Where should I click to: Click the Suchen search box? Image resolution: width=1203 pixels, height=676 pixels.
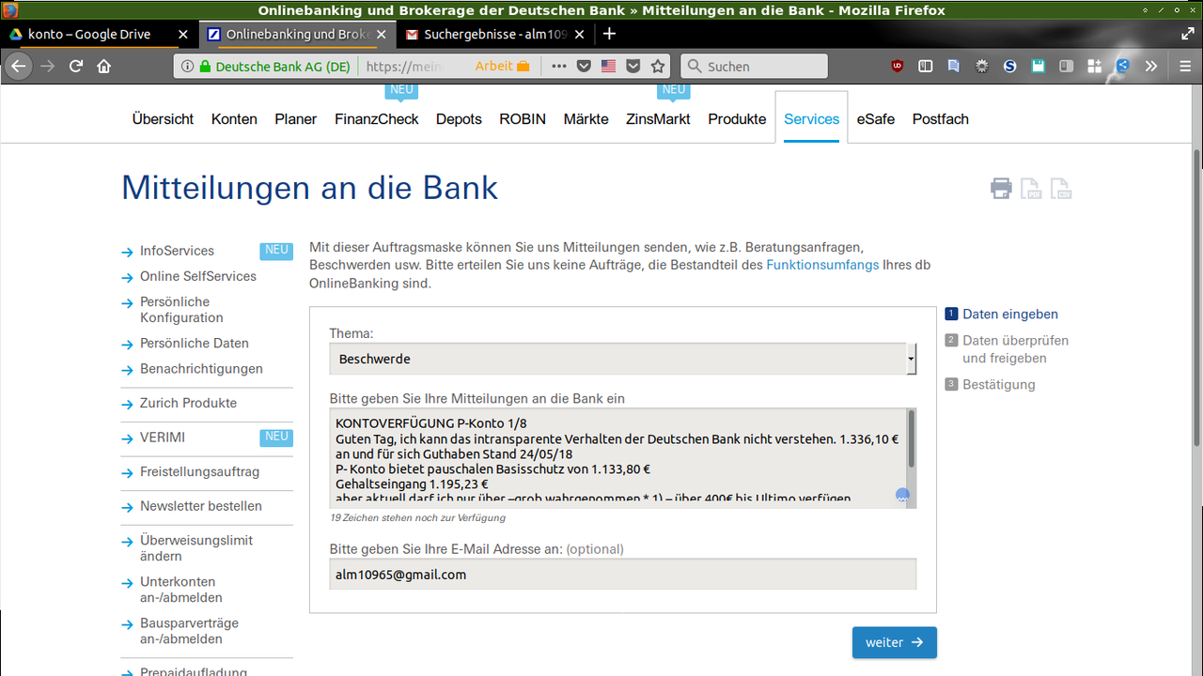coord(754,66)
